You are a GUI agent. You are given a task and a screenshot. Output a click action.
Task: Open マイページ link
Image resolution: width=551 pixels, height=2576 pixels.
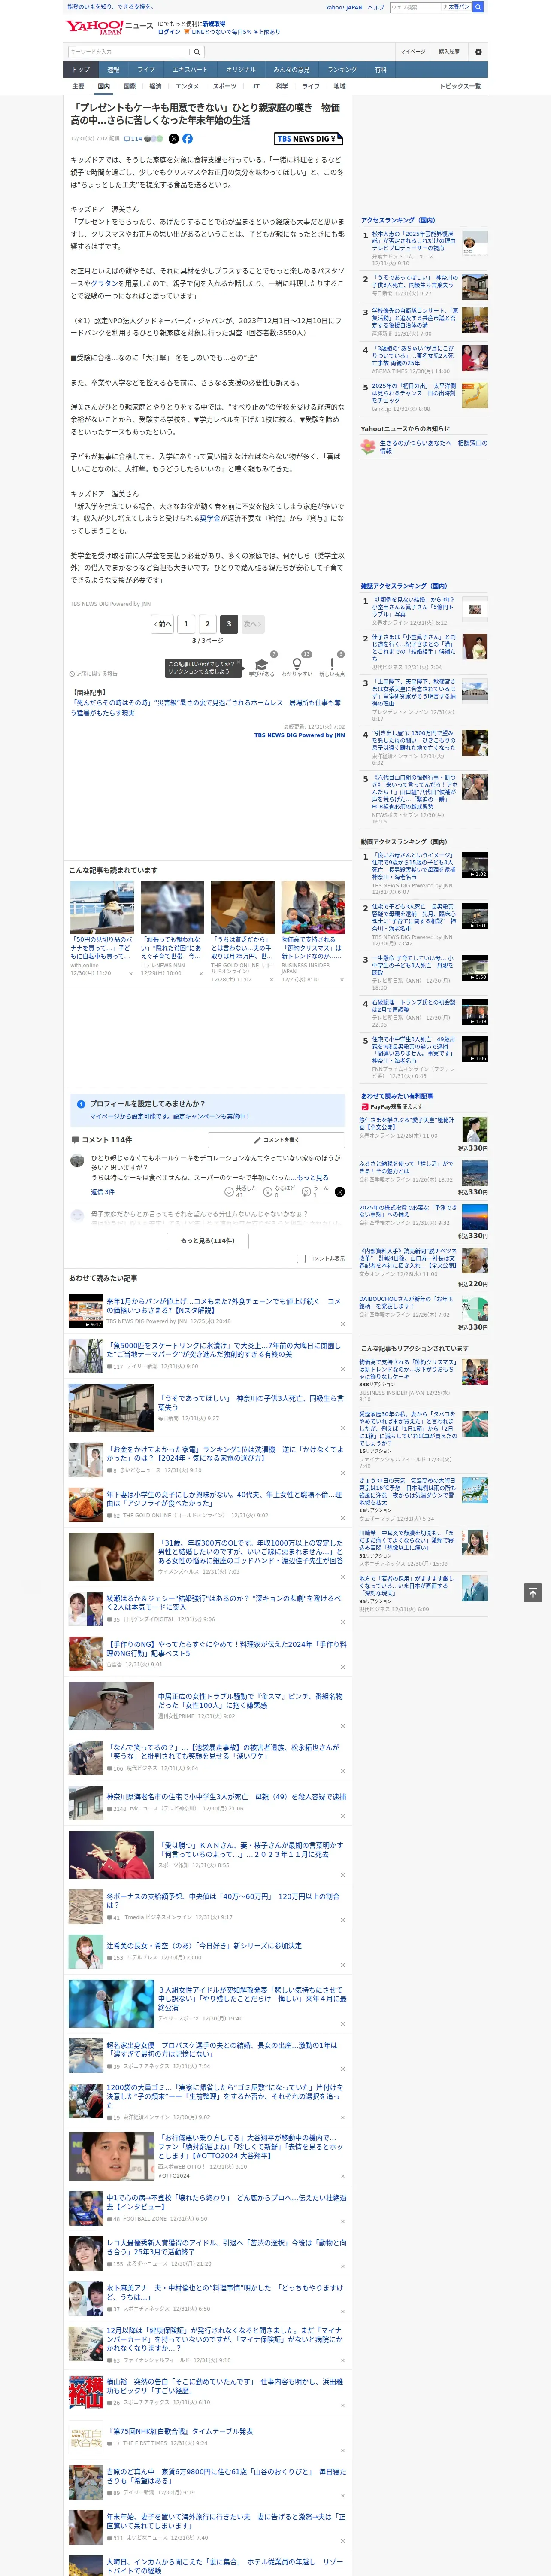(x=412, y=51)
